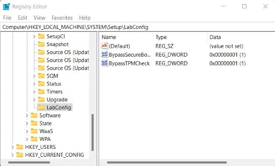
Task: Click the WaaS folder icon
Action: tap(34, 131)
